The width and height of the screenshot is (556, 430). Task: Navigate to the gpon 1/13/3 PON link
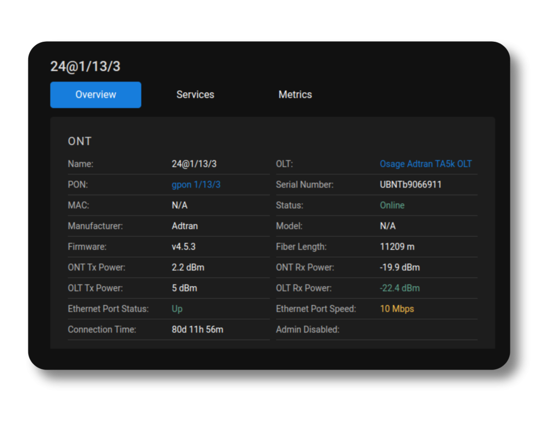tap(196, 185)
